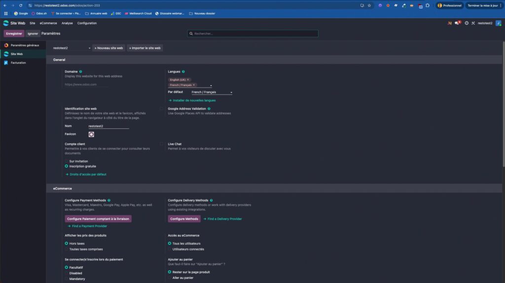Remove the English (UK) language tag
This screenshot has height=283, width=505.
188,80
